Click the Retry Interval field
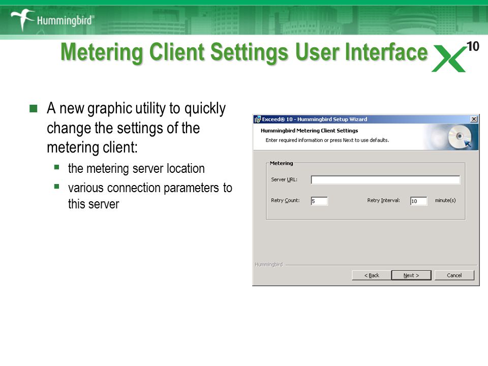 point(418,201)
